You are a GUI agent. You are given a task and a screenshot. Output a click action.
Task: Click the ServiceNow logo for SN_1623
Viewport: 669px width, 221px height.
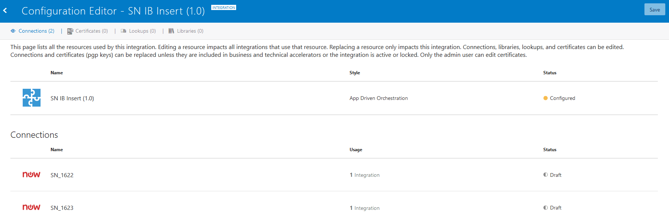tap(31, 207)
